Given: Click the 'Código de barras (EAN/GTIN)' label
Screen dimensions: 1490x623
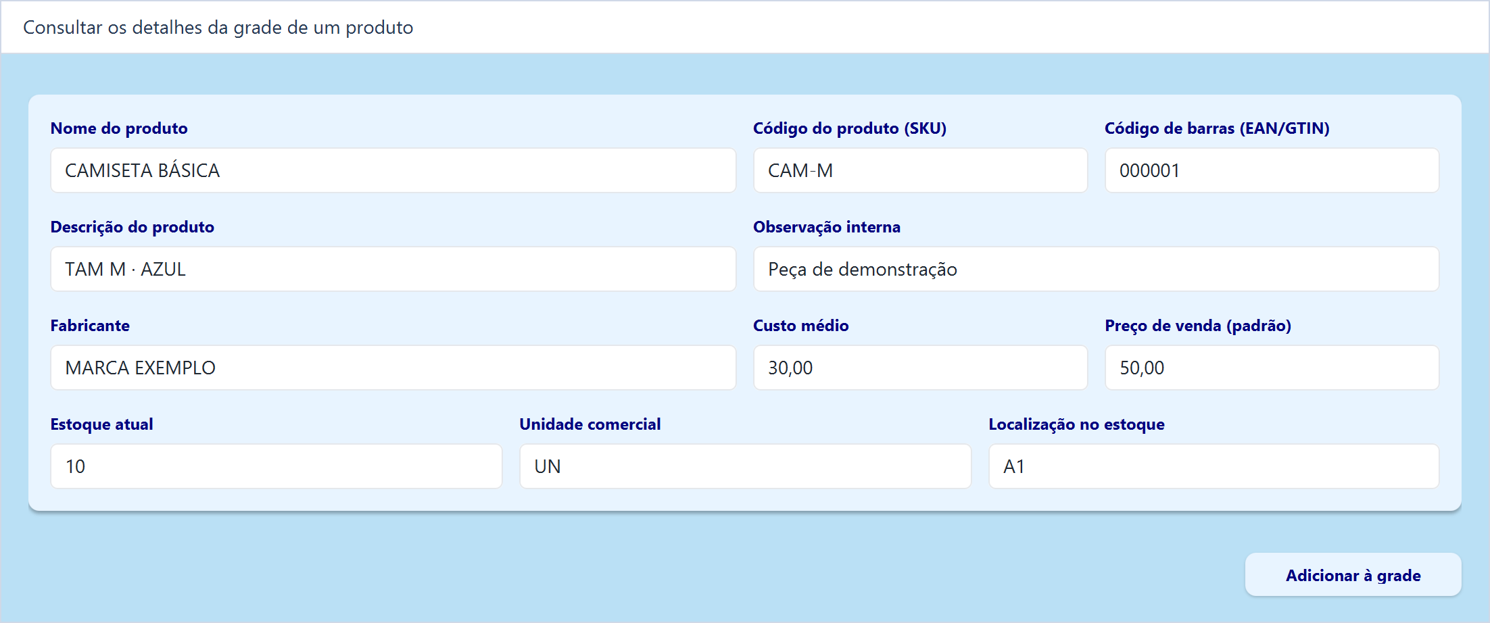Looking at the screenshot, I should click(x=1217, y=128).
